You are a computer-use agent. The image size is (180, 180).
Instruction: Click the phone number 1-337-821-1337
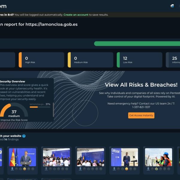[x=141, y=107]
